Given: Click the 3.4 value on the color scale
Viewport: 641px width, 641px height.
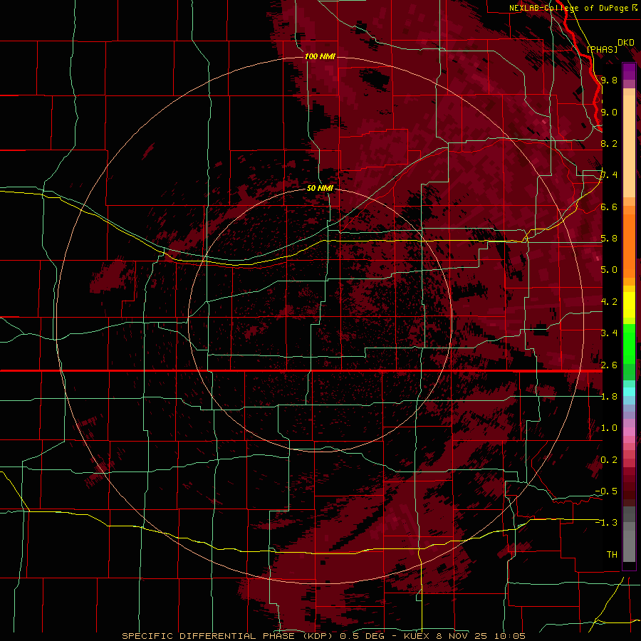Looking at the screenshot, I should pos(609,333).
